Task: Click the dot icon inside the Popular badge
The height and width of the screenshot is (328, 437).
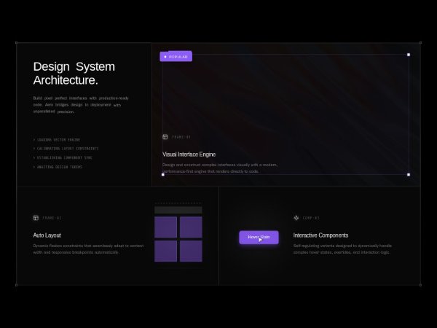Action: [165, 57]
